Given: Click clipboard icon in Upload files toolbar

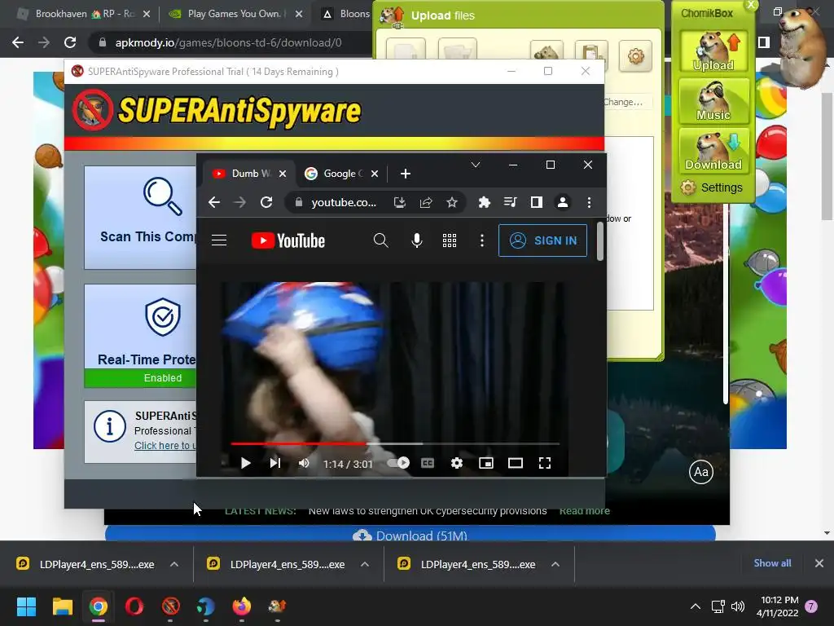Looking at the screenshot, I should click(591, 52).
